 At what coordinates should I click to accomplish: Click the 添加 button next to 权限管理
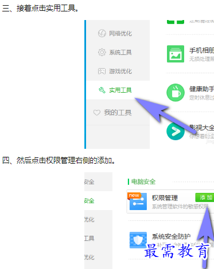[x=205, y=197]
